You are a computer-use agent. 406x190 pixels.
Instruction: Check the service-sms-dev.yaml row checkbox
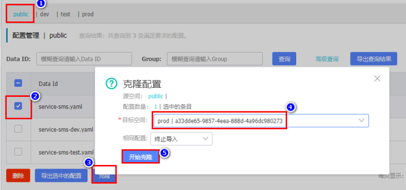tap(18, 129)
